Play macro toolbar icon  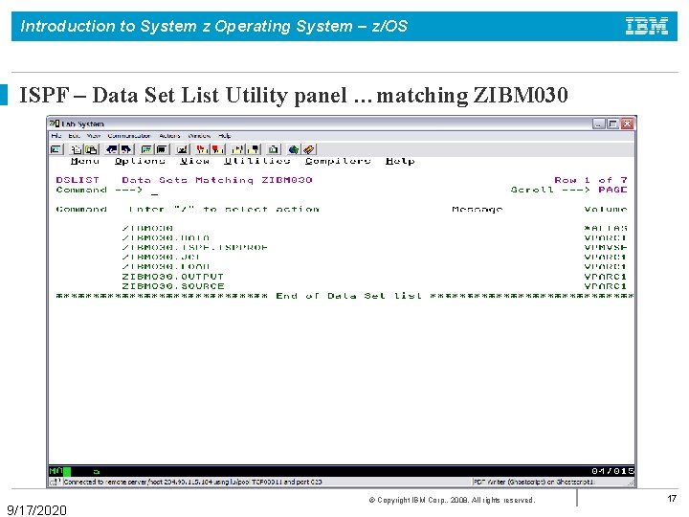(238, 149)
